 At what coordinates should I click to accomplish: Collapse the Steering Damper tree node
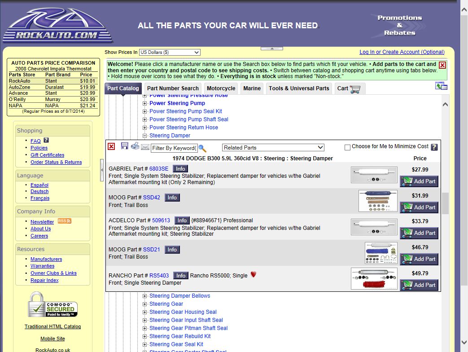pos(145,136)
